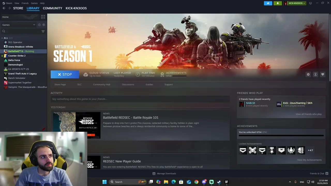Open friend Kick : ZeusZGaming profile
The image size is (331, 186).
click(x=298, y=103)
